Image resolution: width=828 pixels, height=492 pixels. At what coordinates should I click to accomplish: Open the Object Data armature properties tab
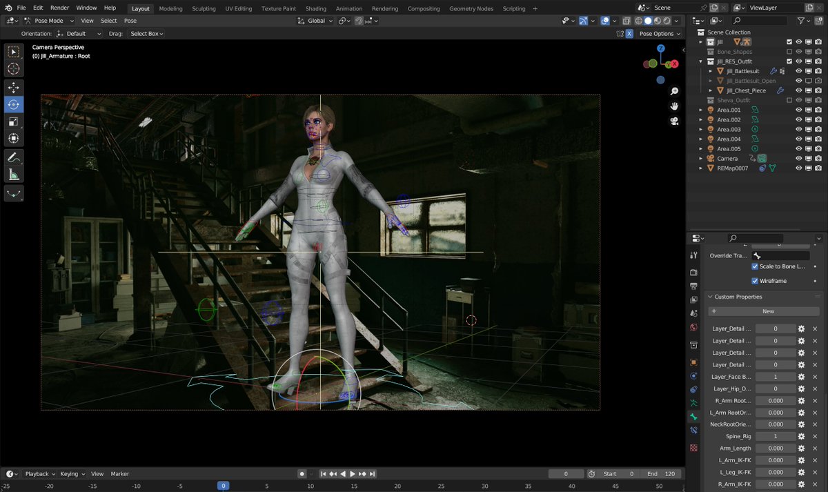tap(693, 402)
